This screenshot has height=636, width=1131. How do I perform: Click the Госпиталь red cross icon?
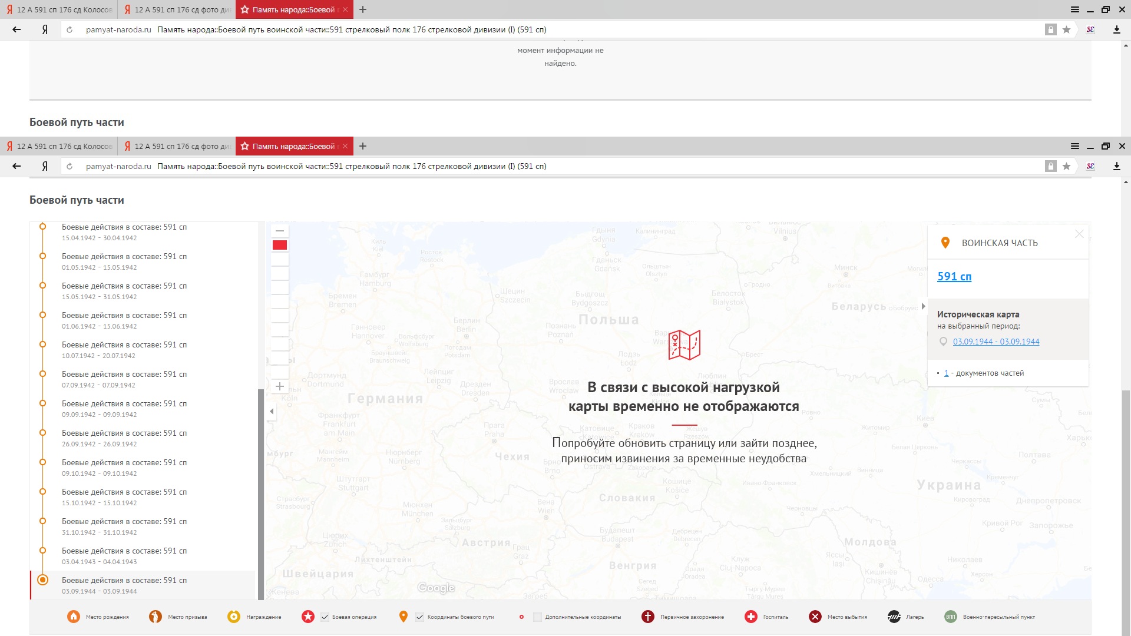pyautogui.click(x=750, y=617)
